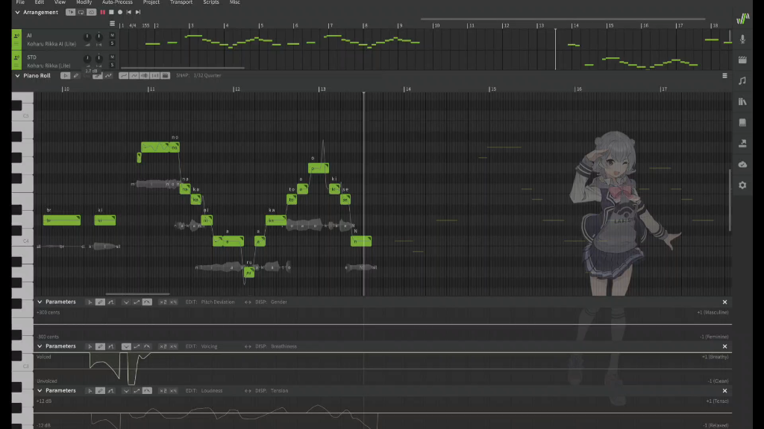Jump to end with the skip-forward button
Viewport: 764px width, 429px height.
138,12
